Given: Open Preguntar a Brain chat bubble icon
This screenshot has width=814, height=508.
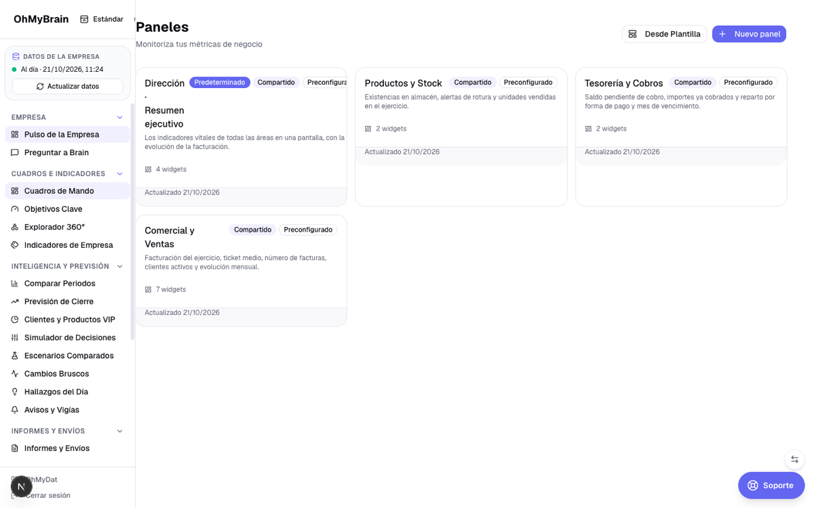Looking at the screenshot, I should (x=15, y=152).
